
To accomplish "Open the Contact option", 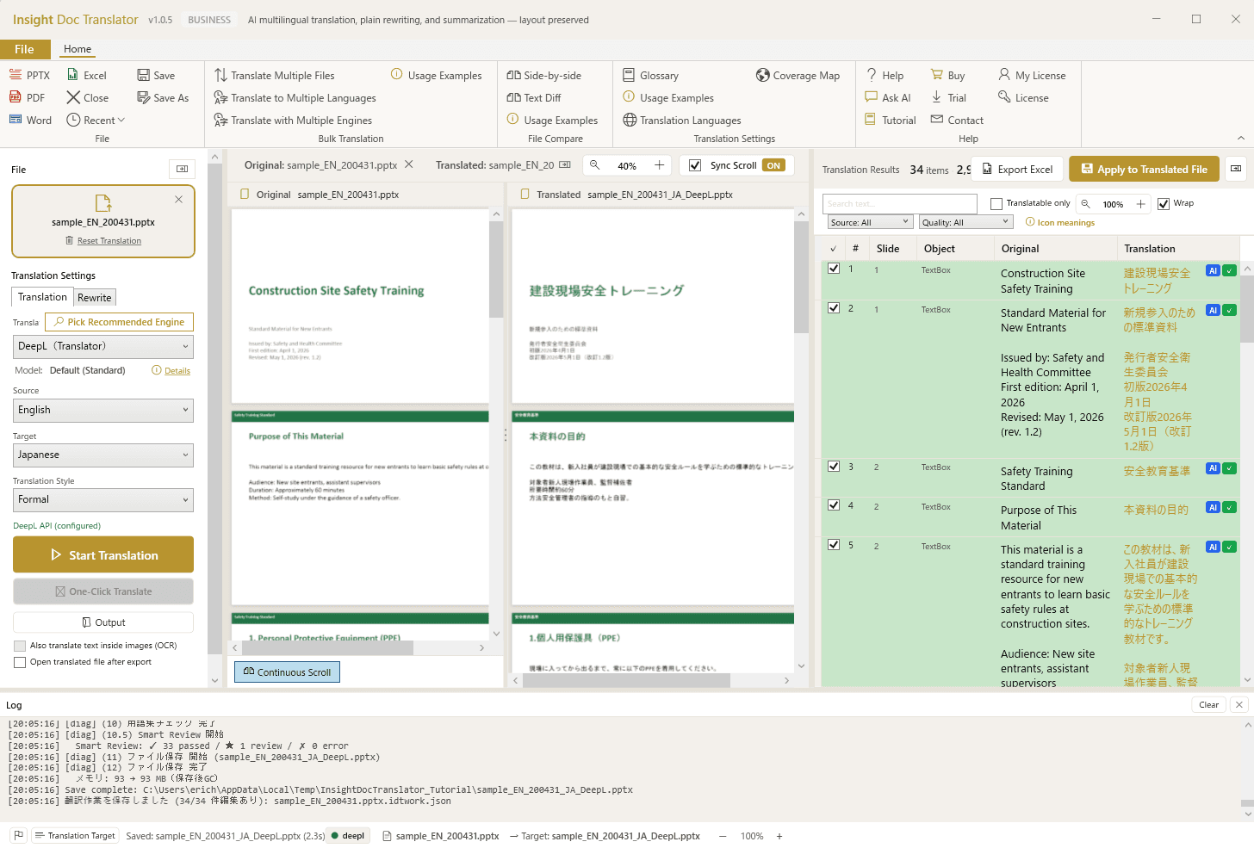I will [957, 120].
